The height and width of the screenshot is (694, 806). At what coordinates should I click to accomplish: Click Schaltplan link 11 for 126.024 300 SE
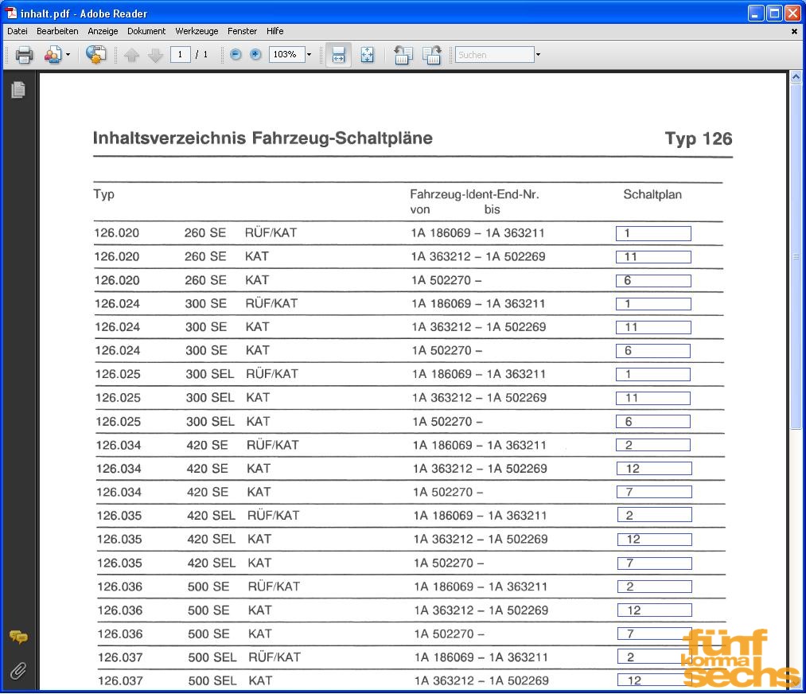tap(653, 327)
